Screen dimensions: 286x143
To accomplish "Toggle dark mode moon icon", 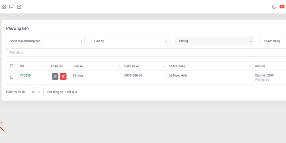I will click(x=274, y=6).
